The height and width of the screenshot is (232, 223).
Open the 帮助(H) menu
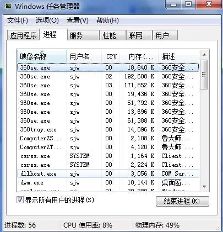[107, 20]
